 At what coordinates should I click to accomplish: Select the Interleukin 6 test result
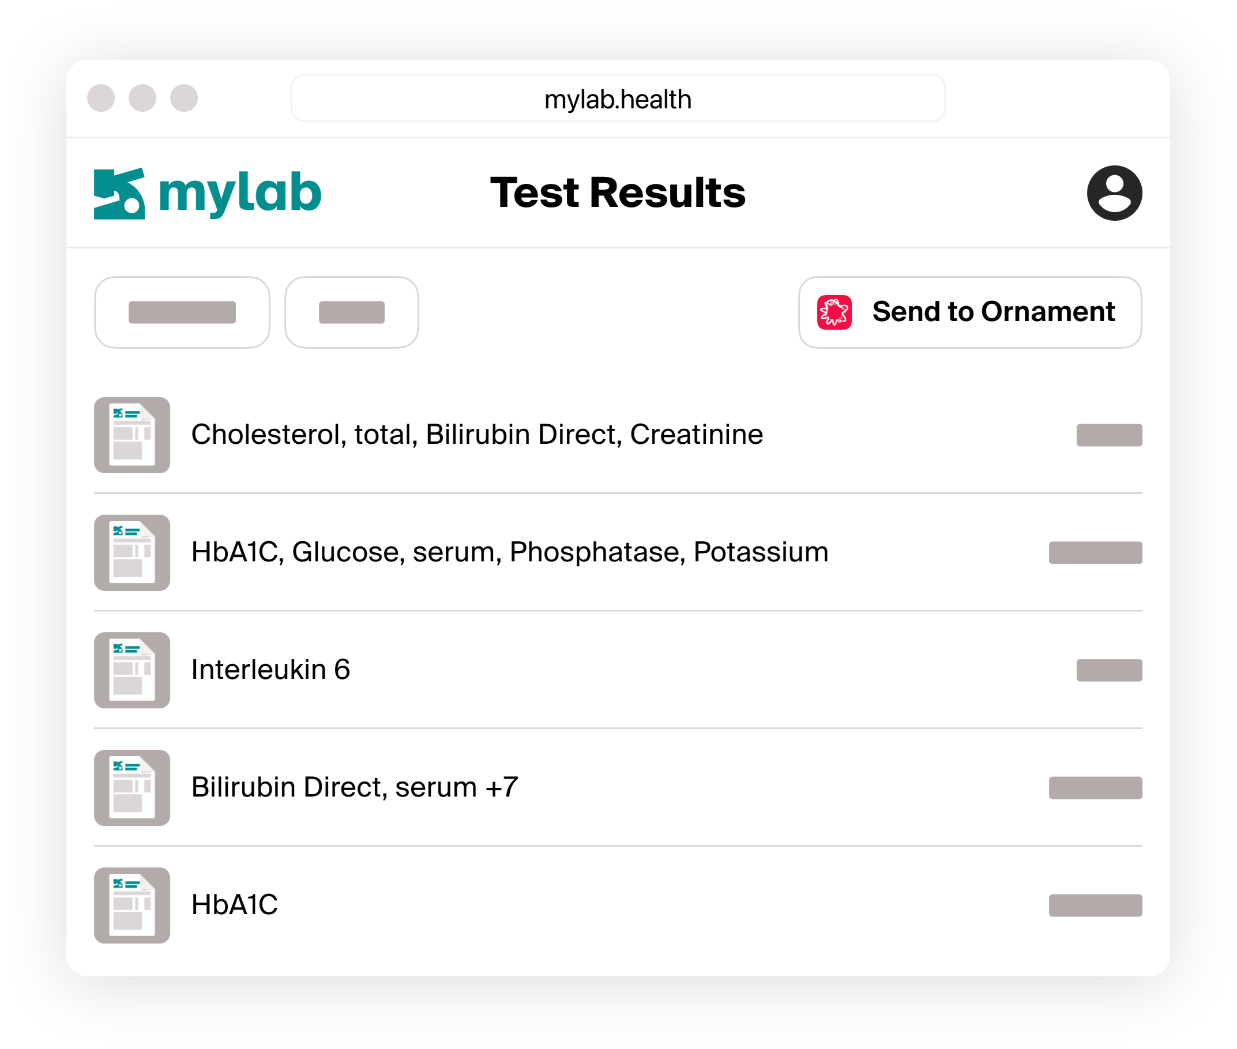click(x=270, y=670)
